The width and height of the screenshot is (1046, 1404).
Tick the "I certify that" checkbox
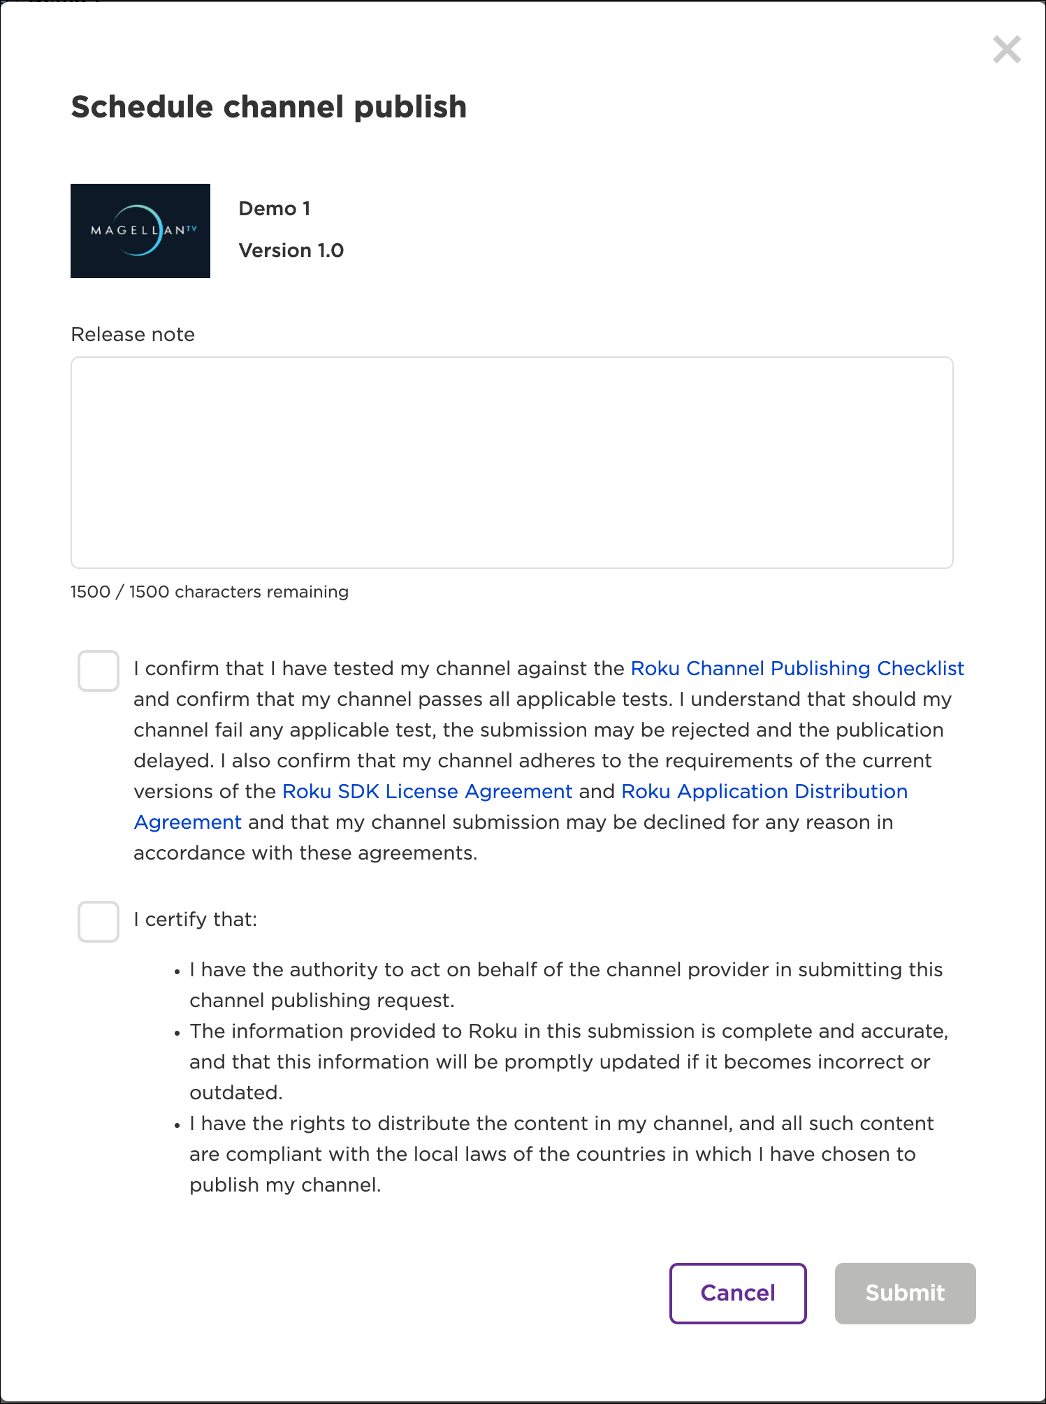[99, 922]
